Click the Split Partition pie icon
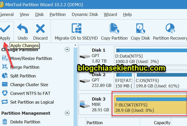Viewport: 187px width, 126px height. [5, 76]
